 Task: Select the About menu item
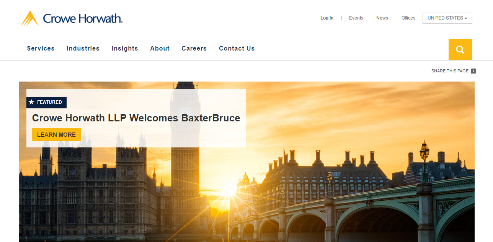pyautogui.click(x=160, y=49)
